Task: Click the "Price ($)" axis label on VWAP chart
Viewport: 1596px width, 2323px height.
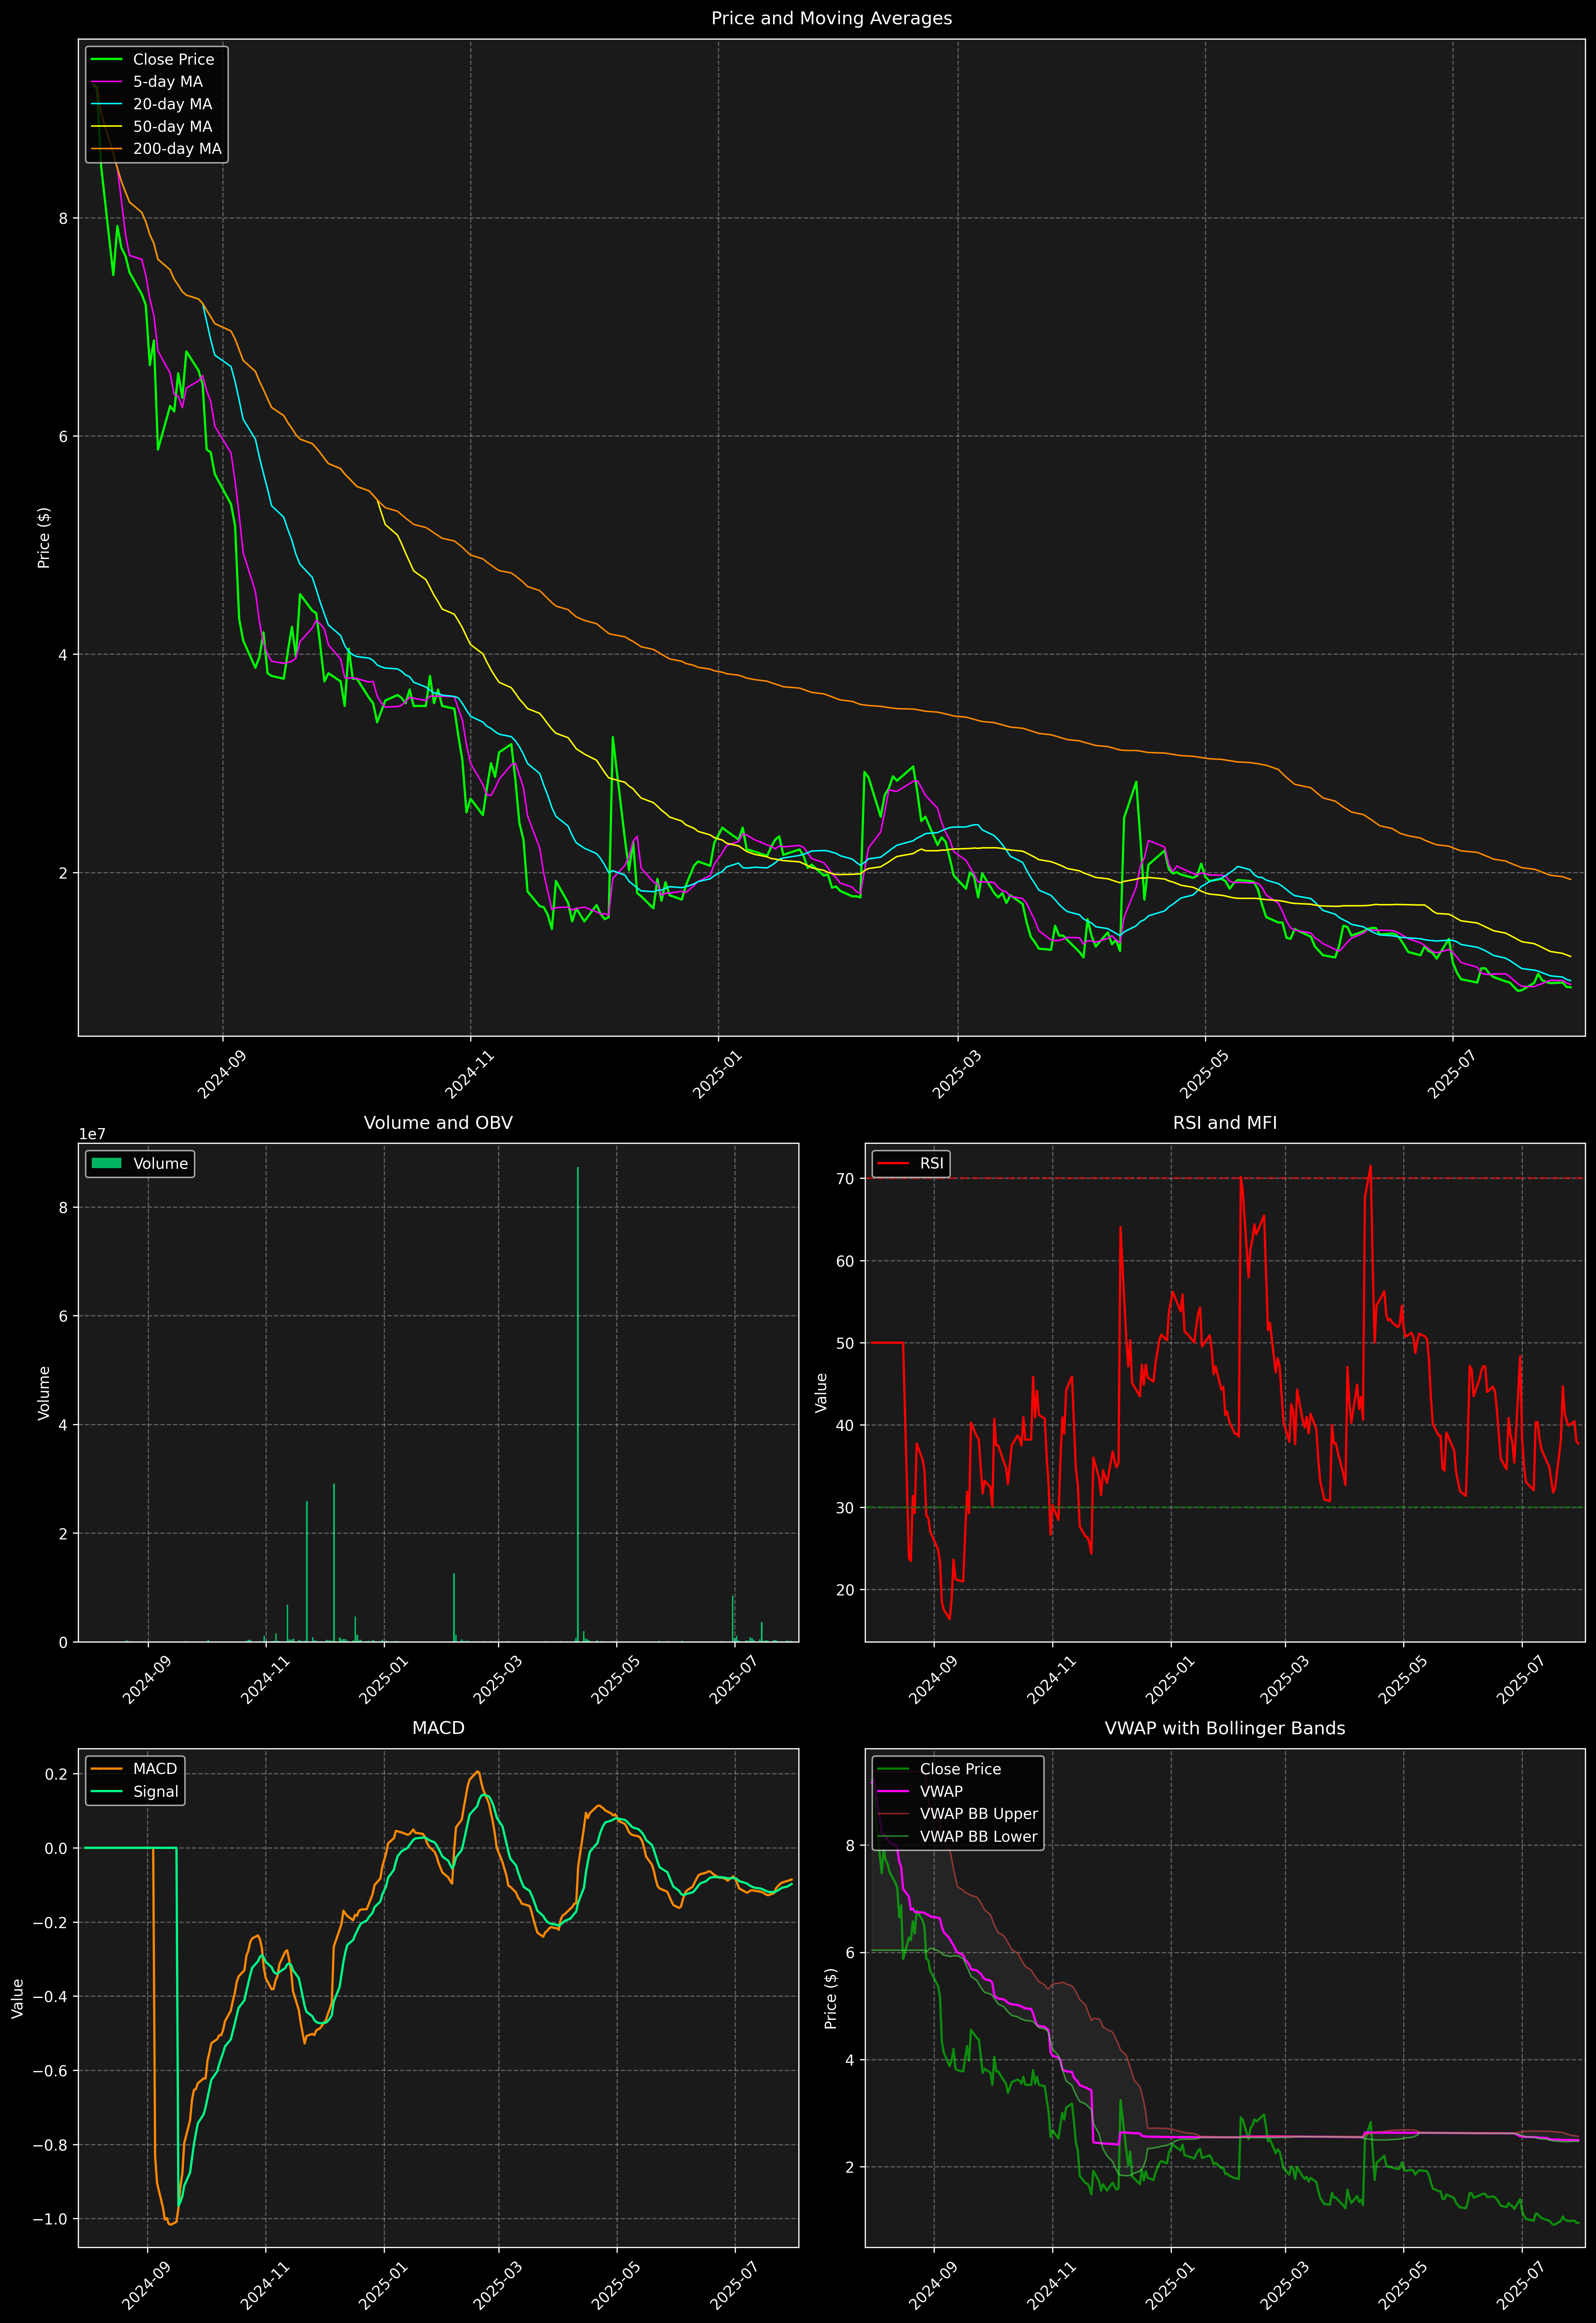Action: click(830, 1998)
